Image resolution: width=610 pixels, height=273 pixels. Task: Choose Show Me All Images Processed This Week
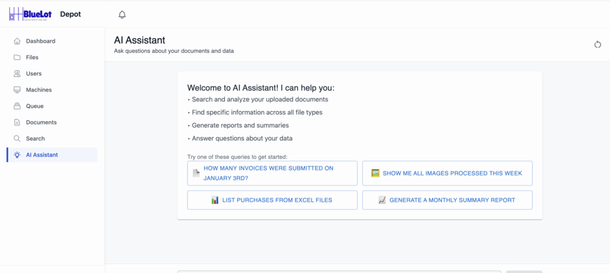(447, 173)
